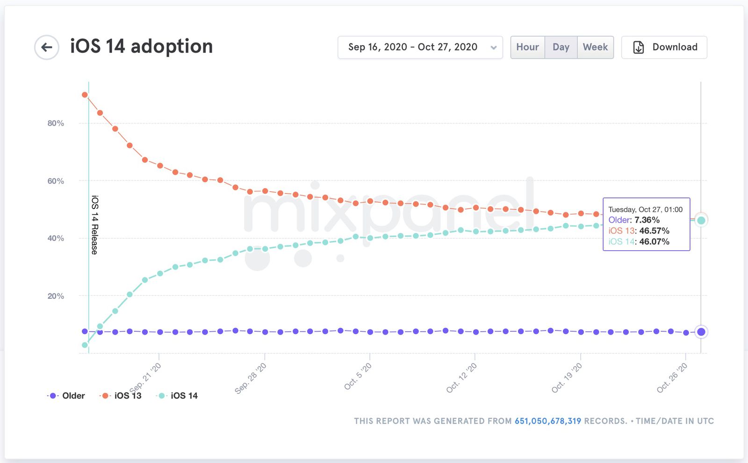Click the date range chevron arrow

(494, 47)
